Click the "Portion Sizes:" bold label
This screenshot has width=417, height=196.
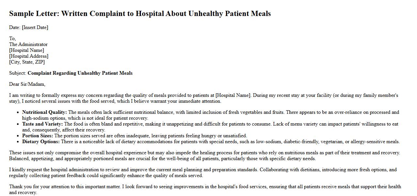click(38, 136)
